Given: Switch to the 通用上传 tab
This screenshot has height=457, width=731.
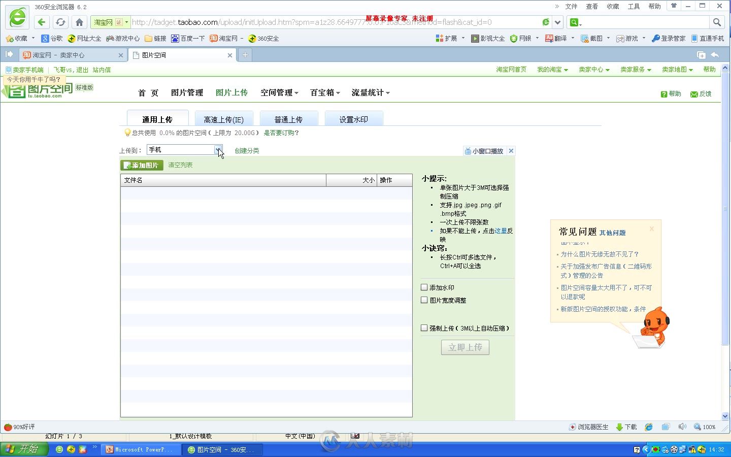Looking at the screenshot, I should tap(157, 118).
